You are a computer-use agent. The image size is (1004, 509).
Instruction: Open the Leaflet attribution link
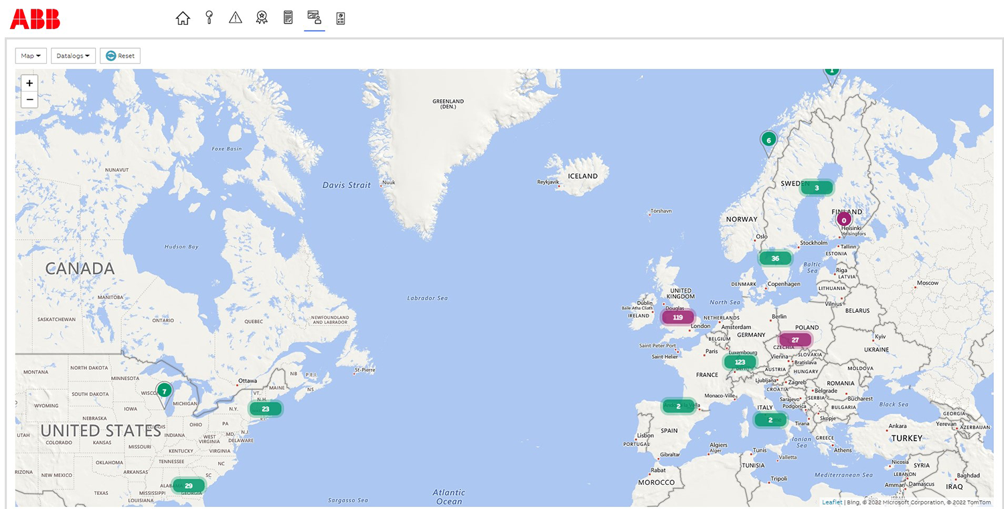tap(832, 502)
